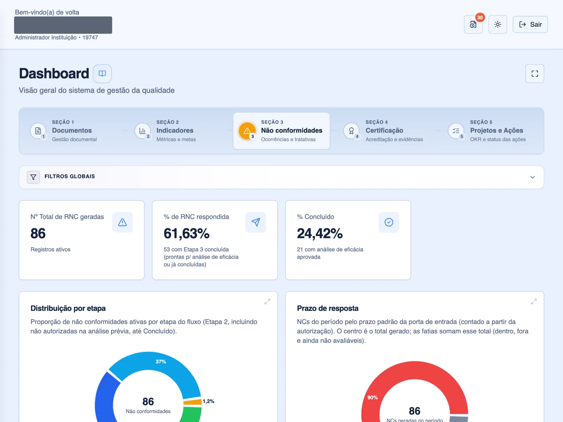Expand the Prazo de resposta chart
The height and width of the screenshot is (422, 563).
click(x=534, y=302)
